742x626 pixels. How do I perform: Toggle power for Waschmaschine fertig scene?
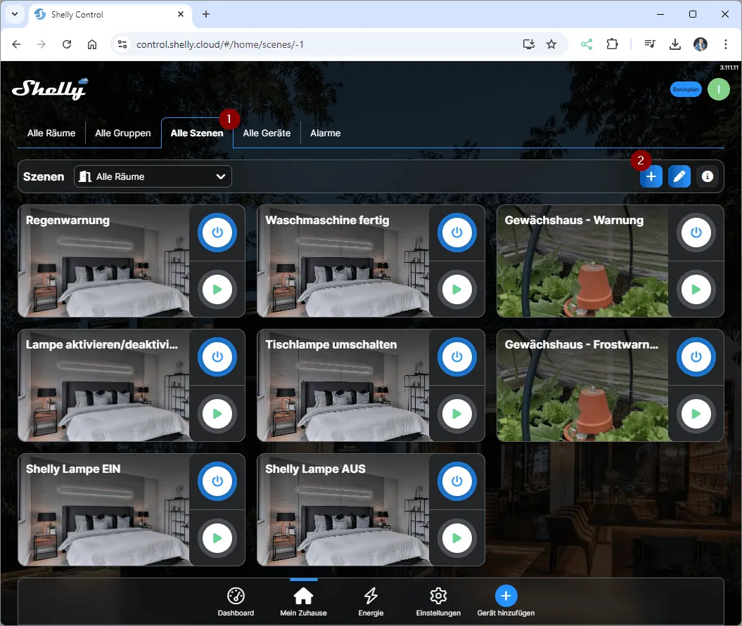(x=456, y=233)
